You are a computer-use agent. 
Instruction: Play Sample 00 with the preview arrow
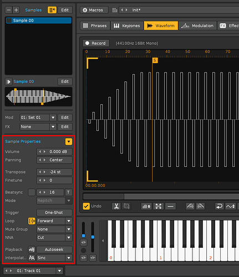point(8,81)
